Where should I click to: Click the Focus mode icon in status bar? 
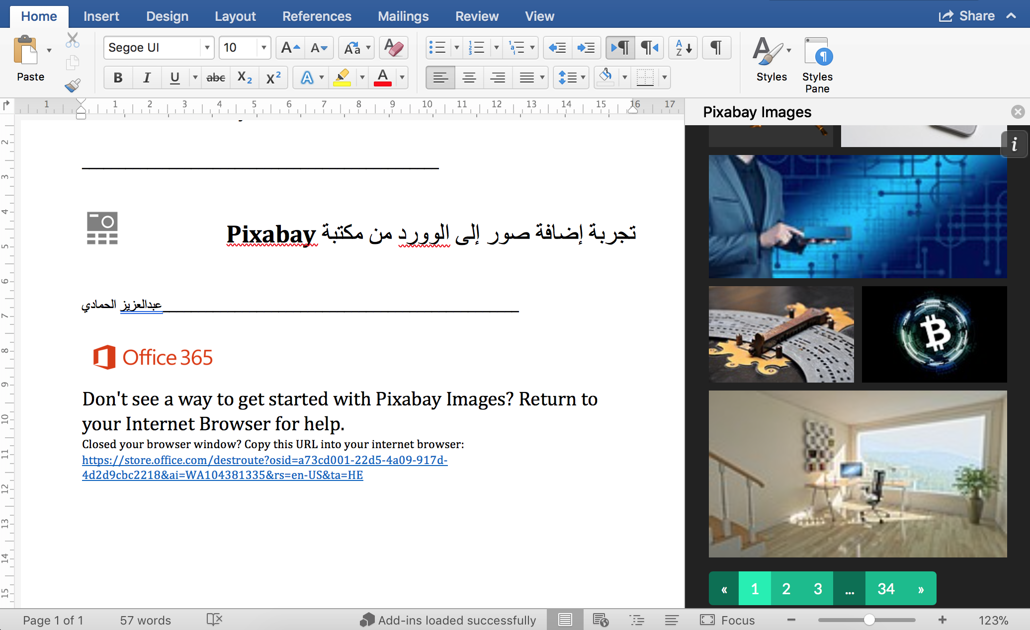[707, 620]
